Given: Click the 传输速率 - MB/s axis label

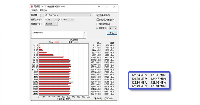Looking at the screenshot, I should (63, 99).
